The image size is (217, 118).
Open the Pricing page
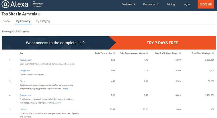coord(171,4)
